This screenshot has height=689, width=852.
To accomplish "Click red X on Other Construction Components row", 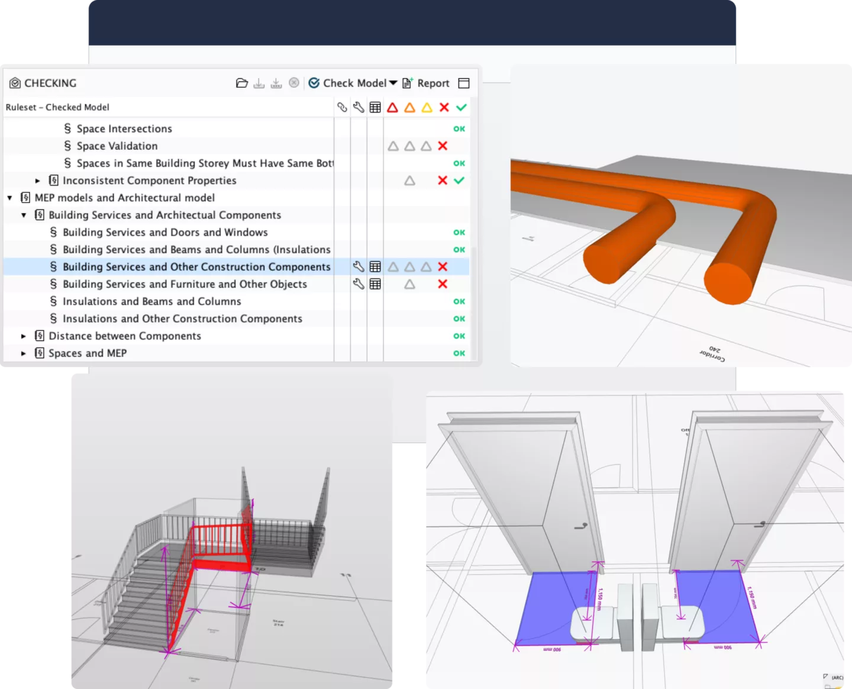I will click(x=443, y=266).
